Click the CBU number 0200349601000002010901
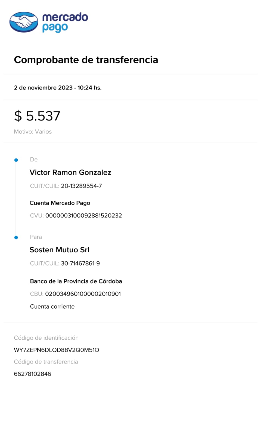The width and height of the screenshot is (261, 435). (x=83, y=294)
